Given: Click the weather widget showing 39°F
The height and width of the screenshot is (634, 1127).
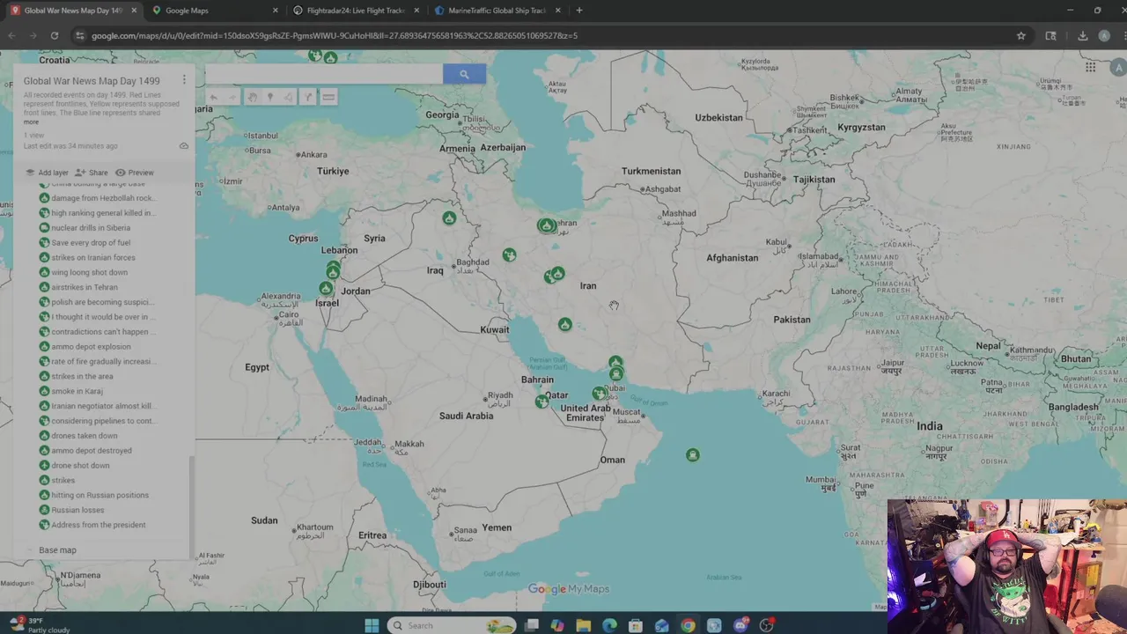Looking at the screenshot, I should coord(41,625).
